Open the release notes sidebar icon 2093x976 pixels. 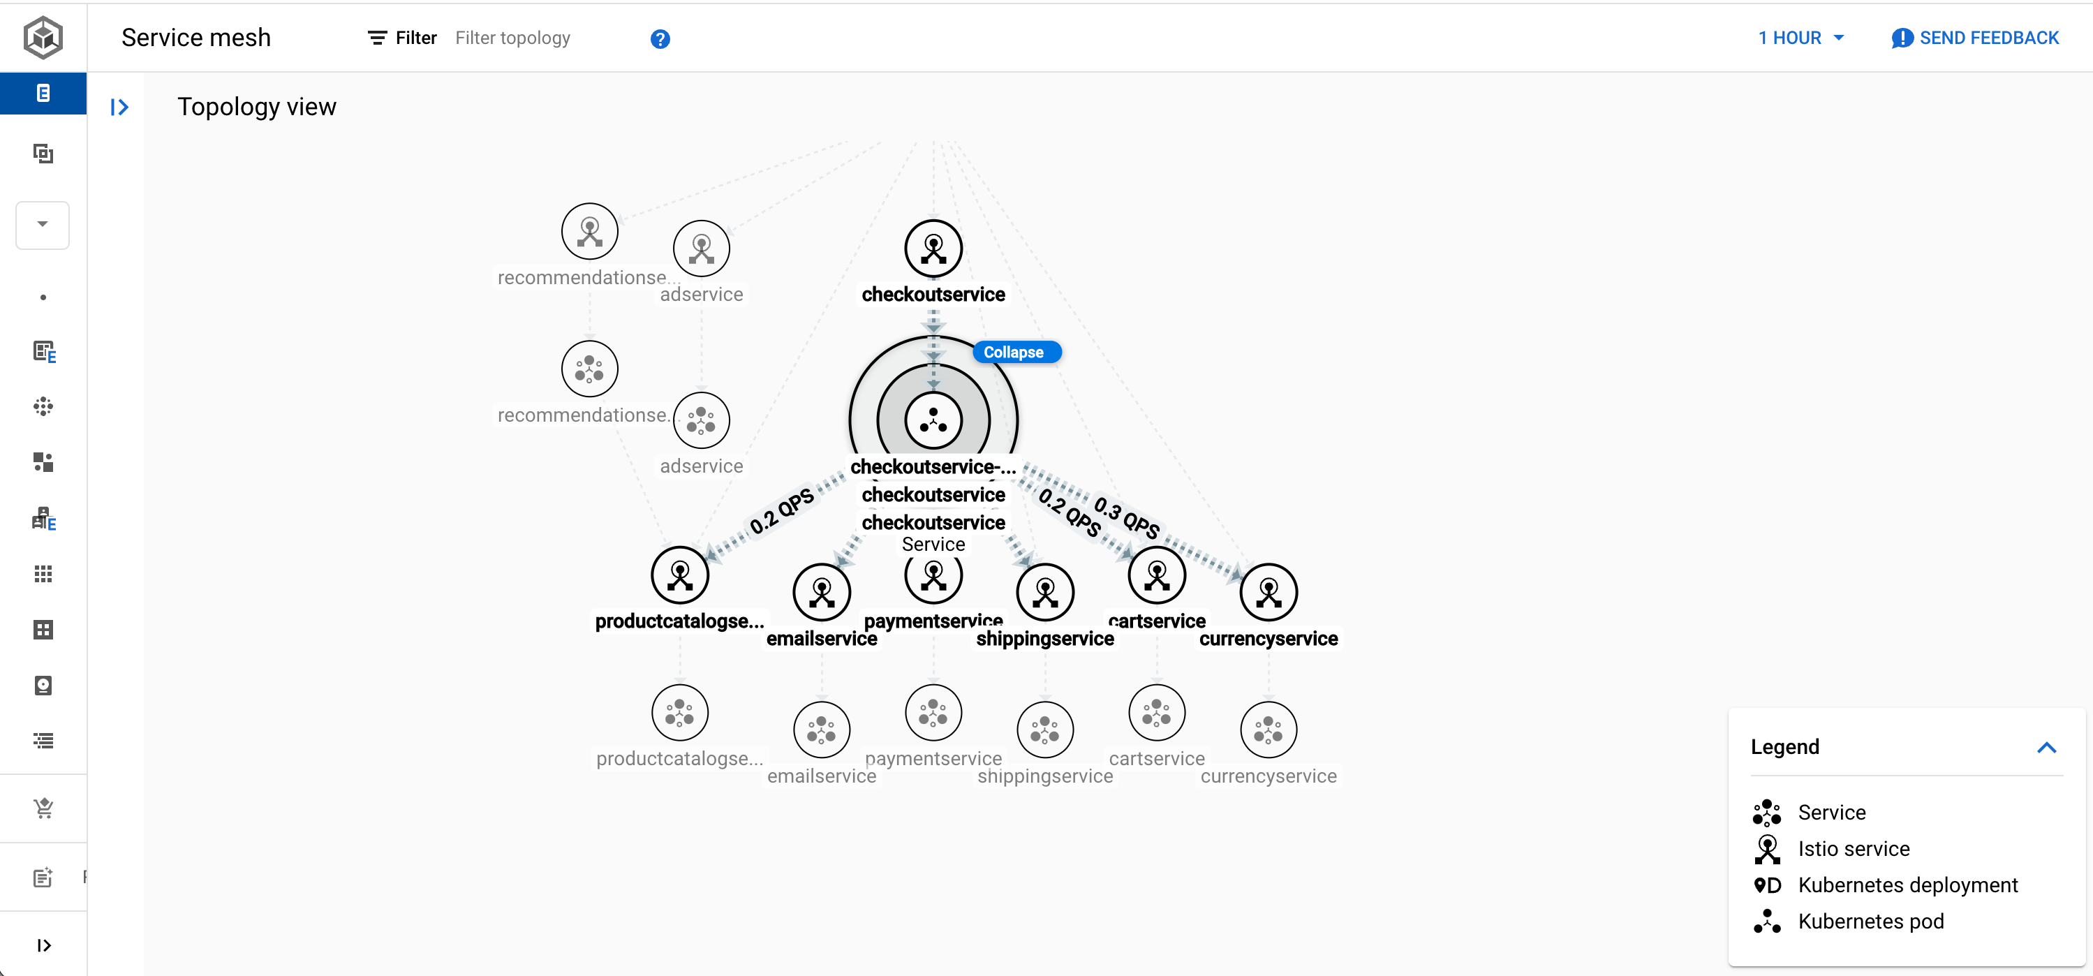[43, 877]
